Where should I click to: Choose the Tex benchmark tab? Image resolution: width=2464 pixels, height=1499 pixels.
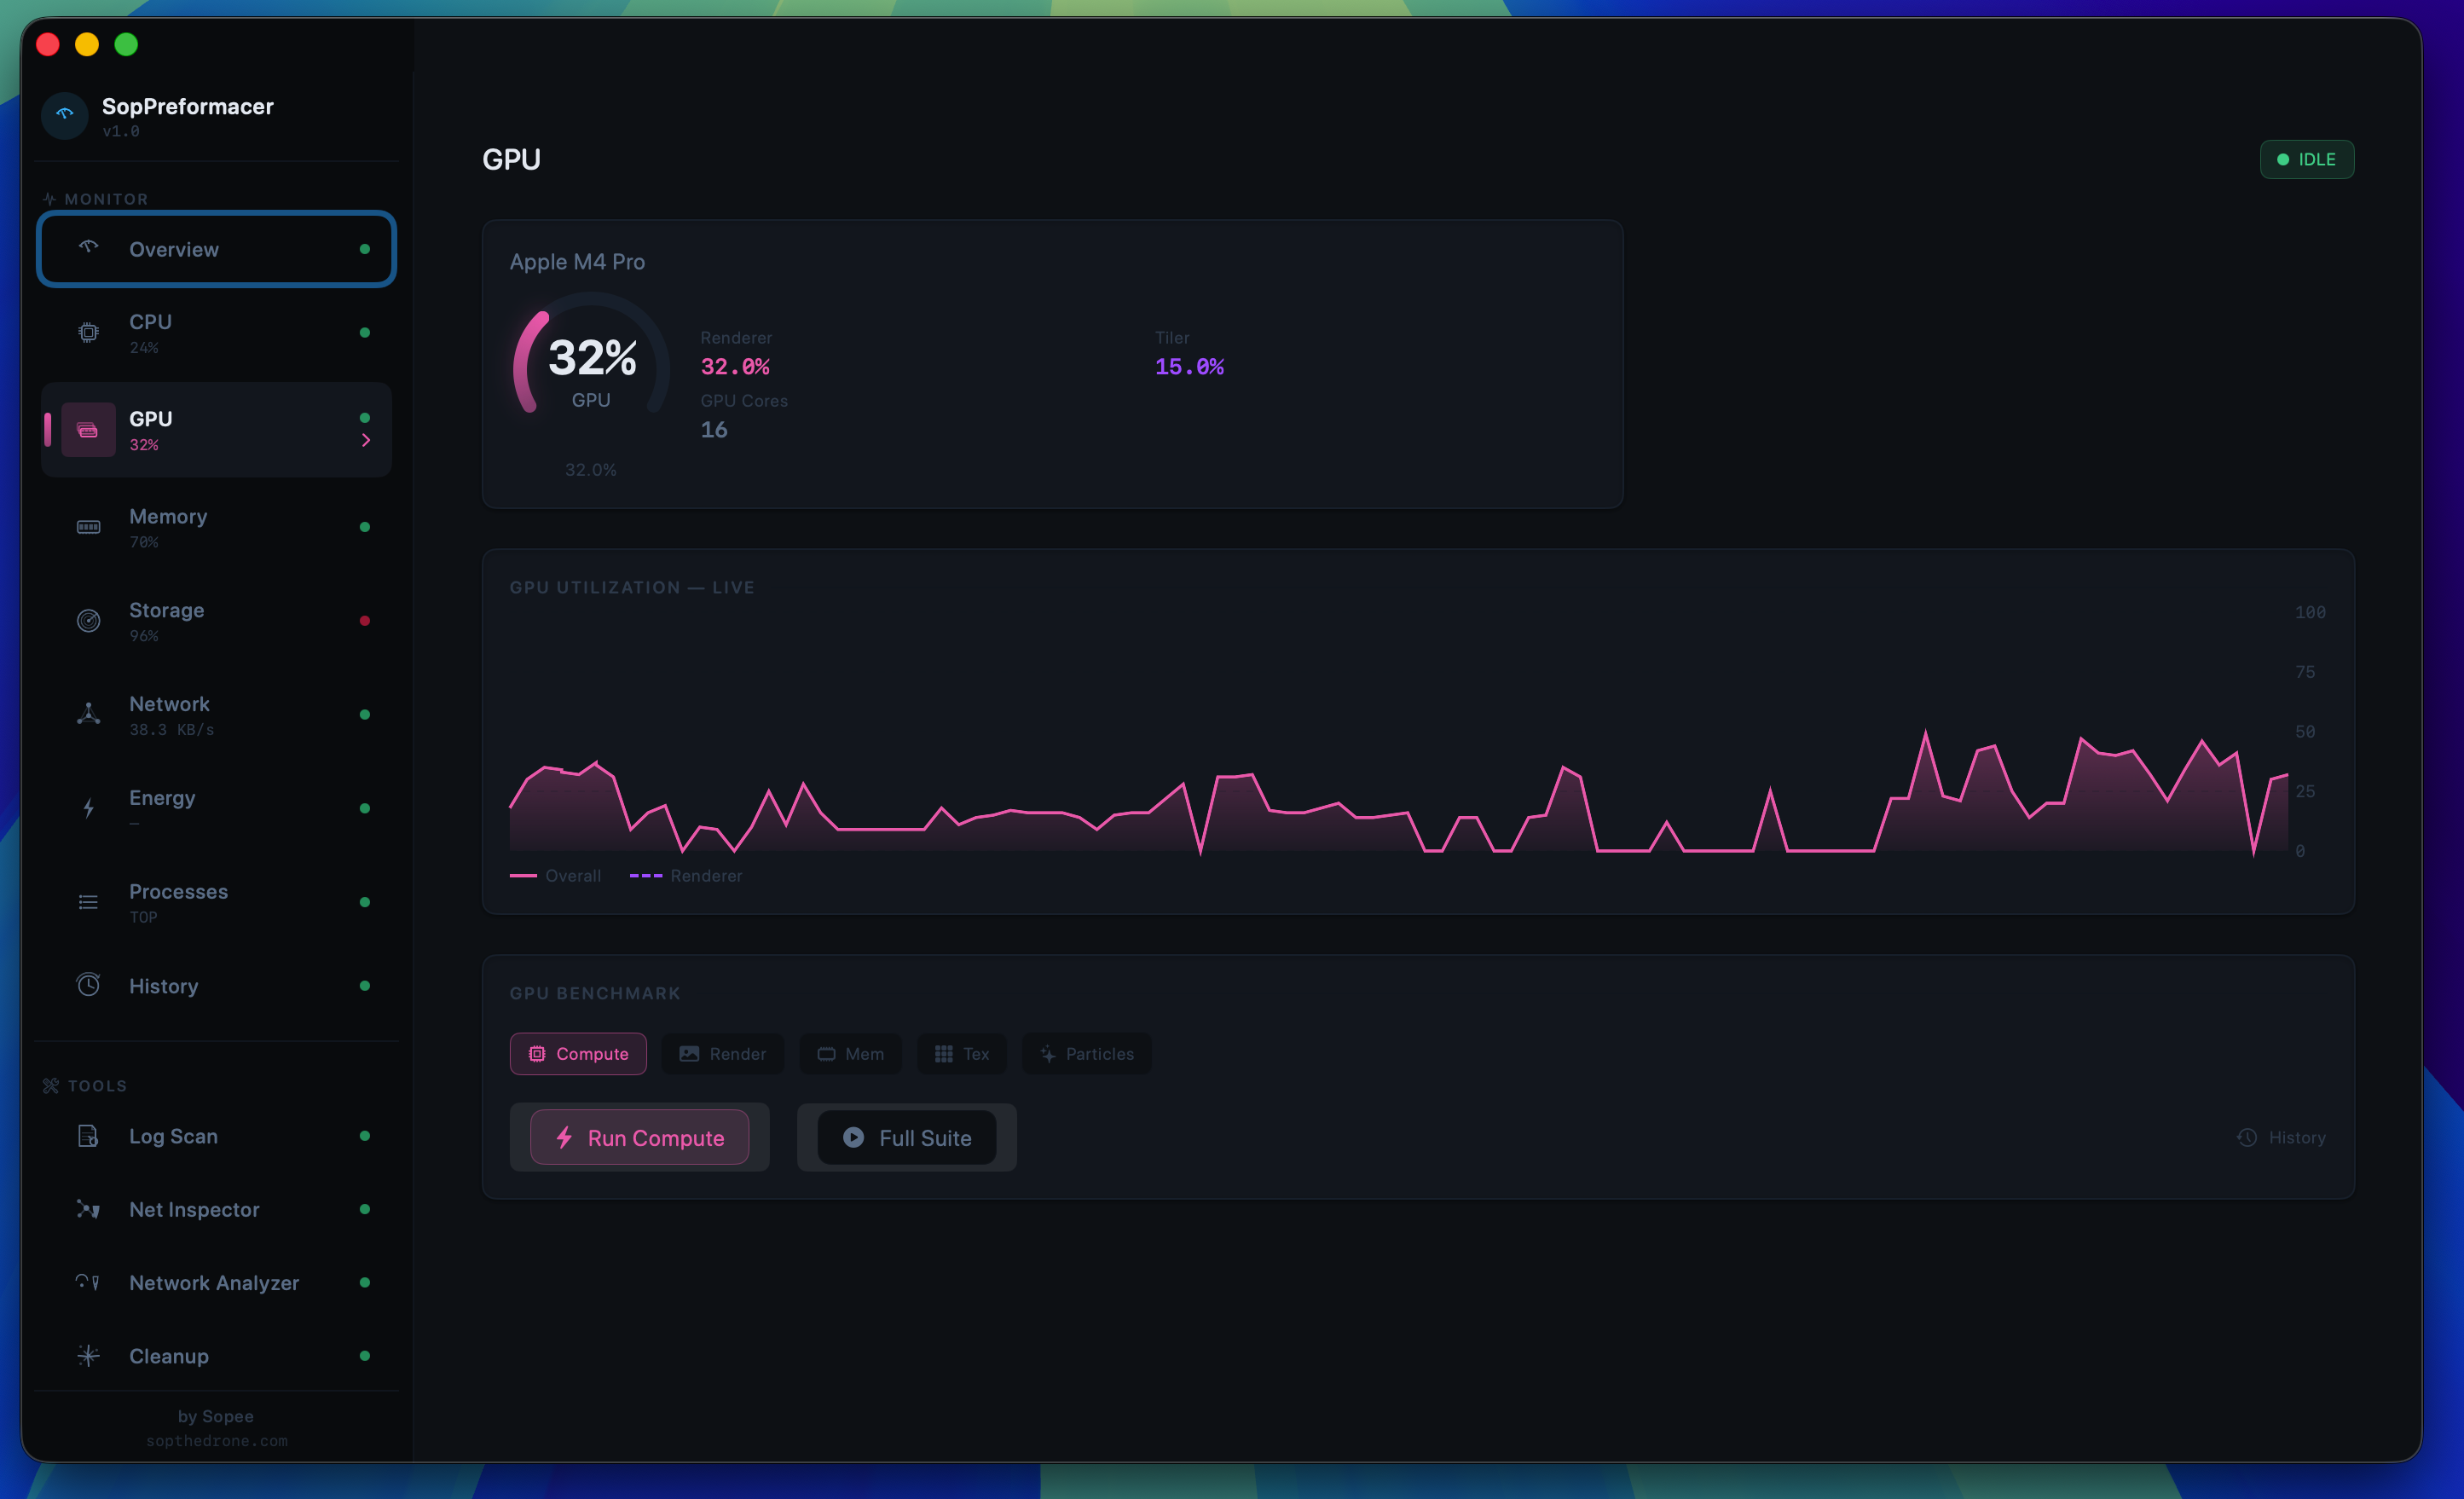click(962, 1054)
